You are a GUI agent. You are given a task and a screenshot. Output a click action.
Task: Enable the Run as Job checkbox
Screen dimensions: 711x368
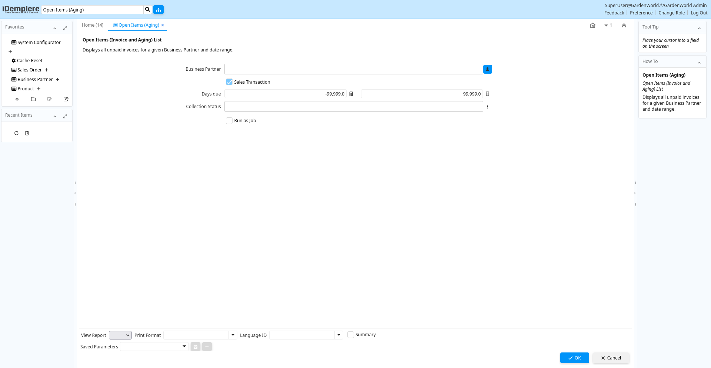[229, 121]
